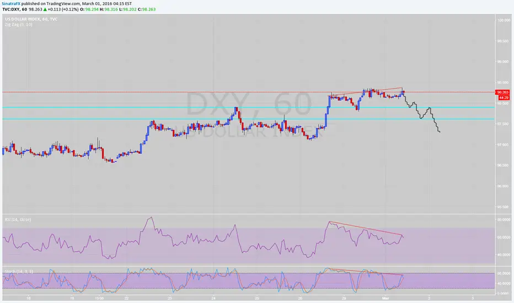Click the 99.500 price axis label
This screenshot has width=514, height=303.
click(x=504, y=41)
